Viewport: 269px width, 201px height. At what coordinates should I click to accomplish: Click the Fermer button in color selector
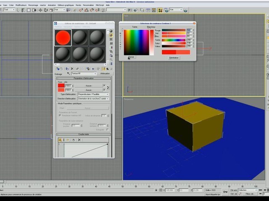(132, 57)
